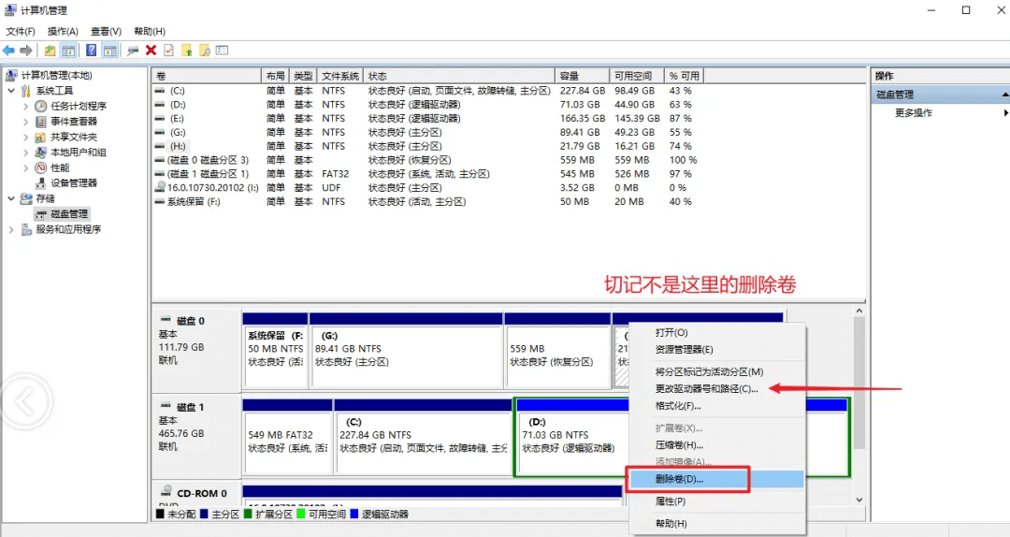Click the 存储 storage icon
The image size is (1010, 537).
(26, 198)
